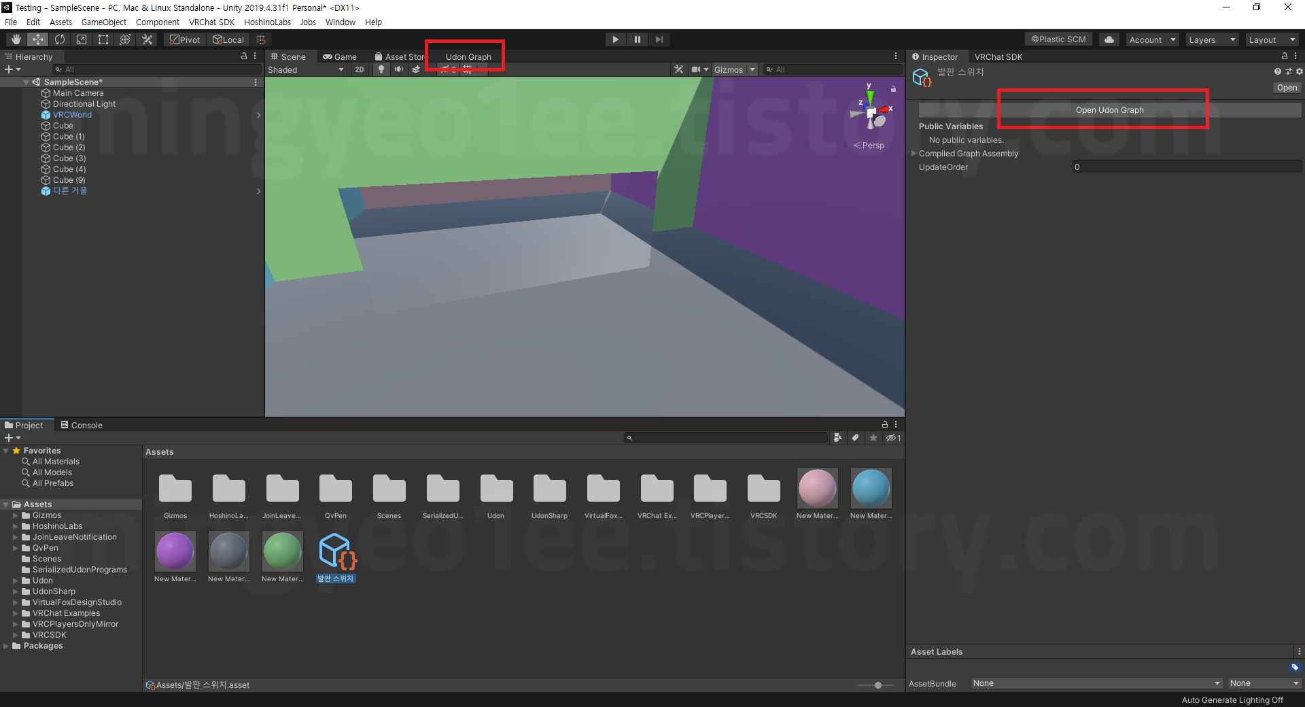Start Play mode
The width and height of the screenshot is (1305, 707).
[x=616, y=39]
